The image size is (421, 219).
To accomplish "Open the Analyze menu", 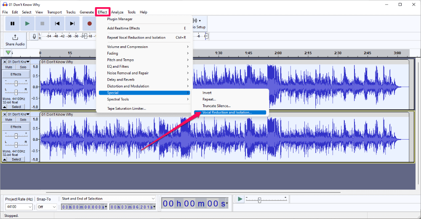I will [x=117, y=12].
